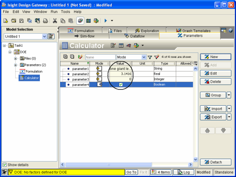This screenshot has height=177, width=236.
Task: Click the highlighted Design Gateway toolbar icon
Action: click(80, 21)
